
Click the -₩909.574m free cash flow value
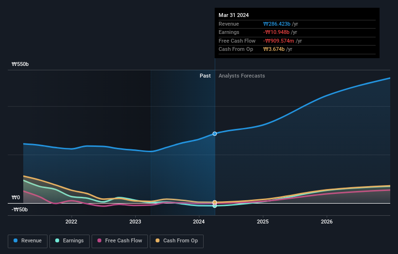point(280,41)
